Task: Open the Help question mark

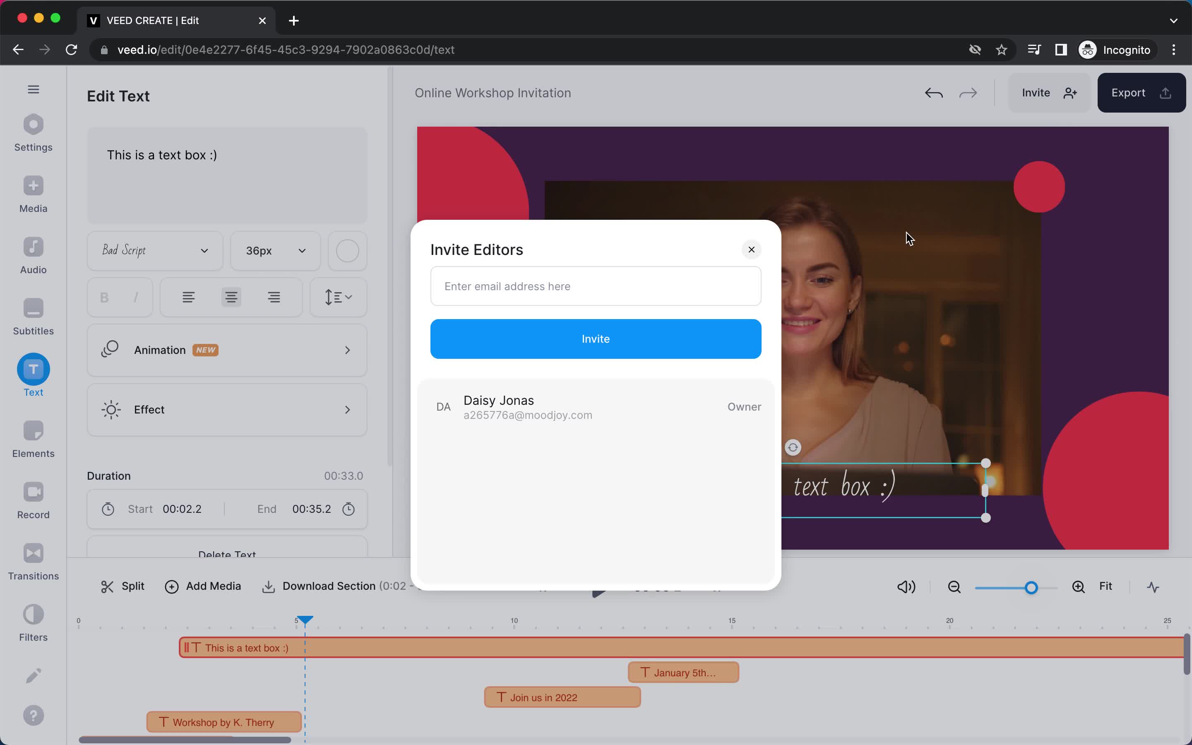Action: [x=34, y=716]
